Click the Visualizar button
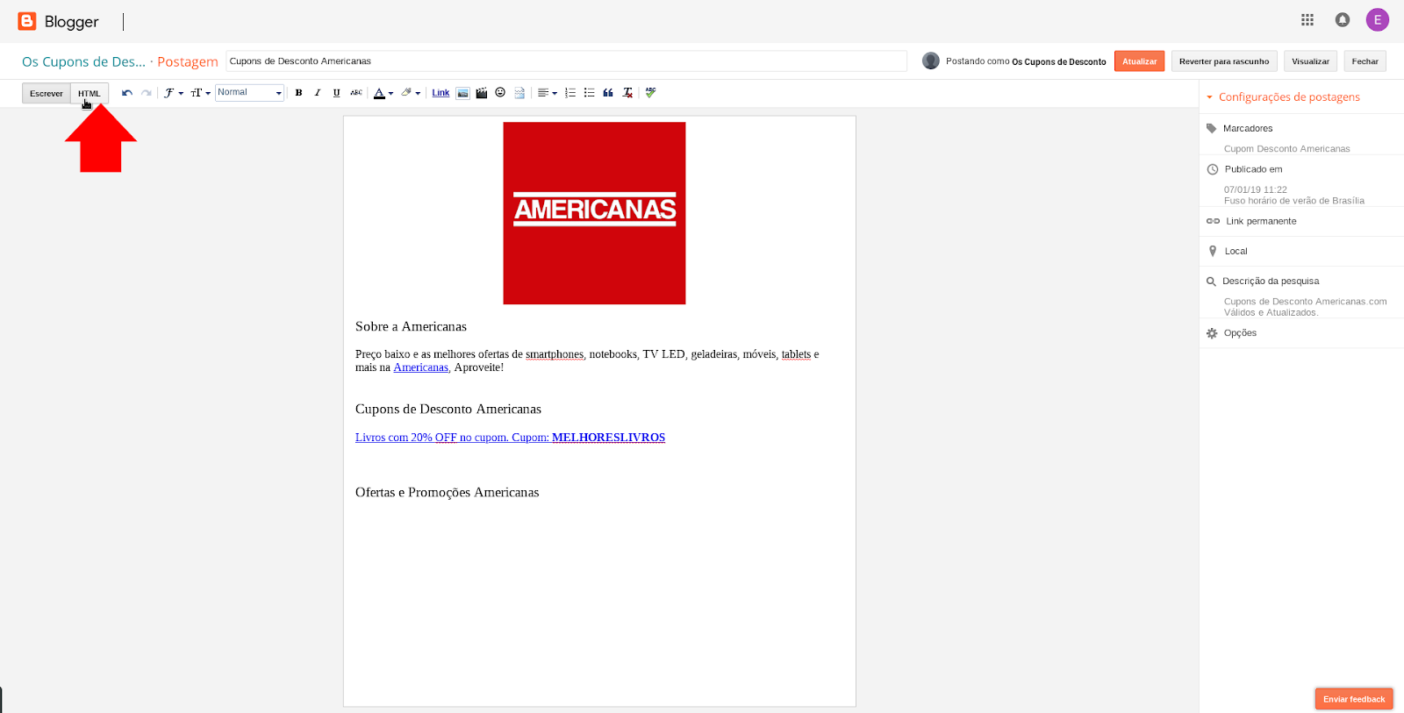The height and width of the screenshot is (713, 1404). point(1310,61)
